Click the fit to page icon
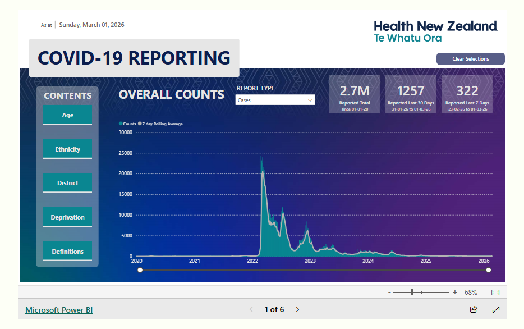This screenshot has width=524, height=329. [495, 293]
